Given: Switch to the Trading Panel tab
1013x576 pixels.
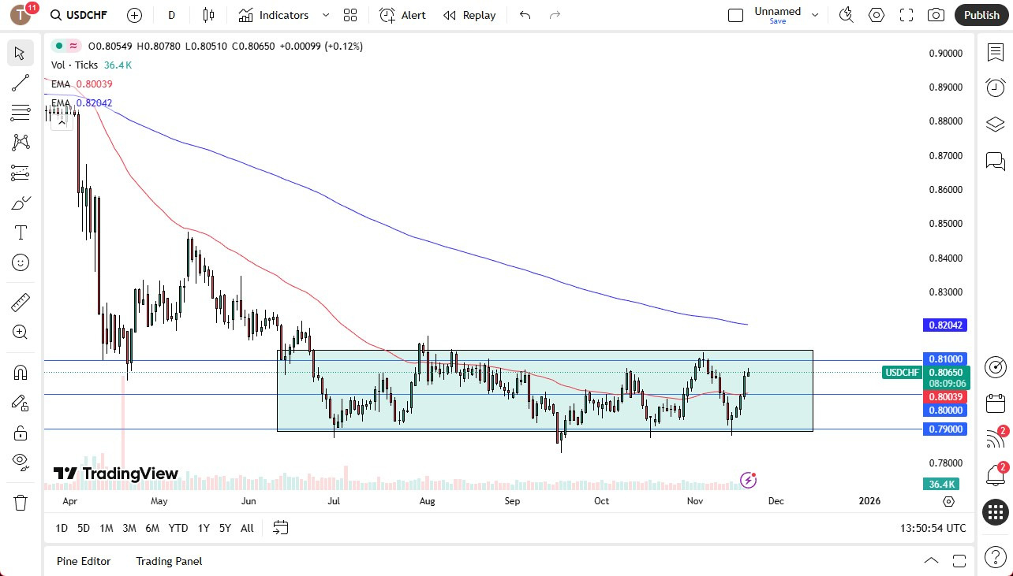Looking at the screenshot, I should click(168, 561).
